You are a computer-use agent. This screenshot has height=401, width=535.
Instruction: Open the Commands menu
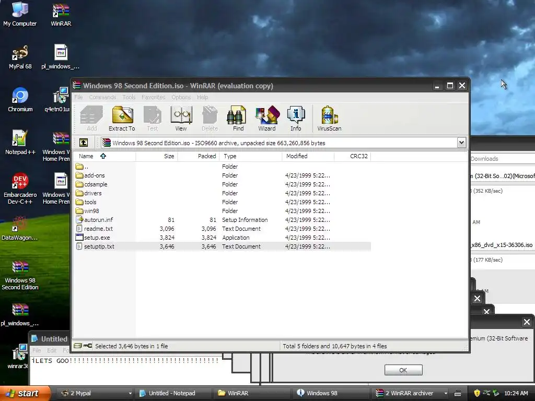coord(103,97)
